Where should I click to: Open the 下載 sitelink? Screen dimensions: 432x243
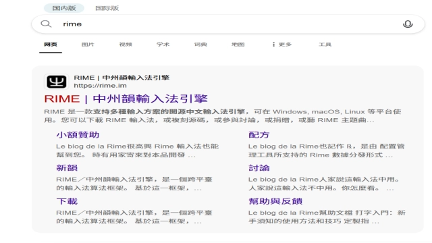point(67,201)
